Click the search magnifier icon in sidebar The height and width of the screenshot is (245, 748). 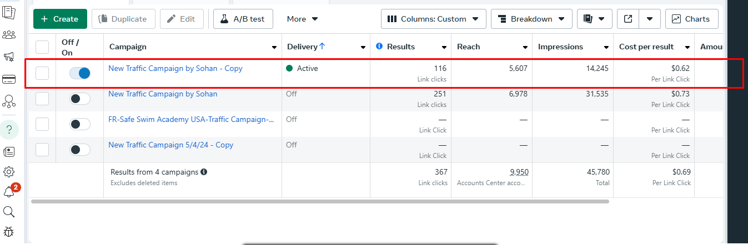point(9,212)
